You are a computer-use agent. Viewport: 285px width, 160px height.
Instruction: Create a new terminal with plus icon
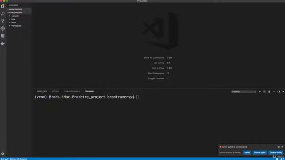tap(260, 92)
